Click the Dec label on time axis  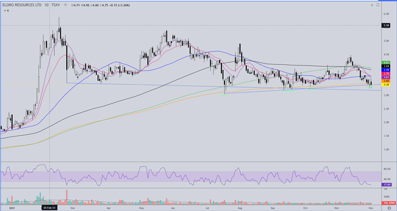coord(371,208)
